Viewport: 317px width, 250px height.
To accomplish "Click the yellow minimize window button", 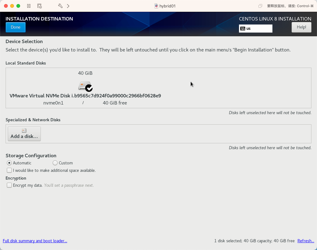I will (12, 6).
